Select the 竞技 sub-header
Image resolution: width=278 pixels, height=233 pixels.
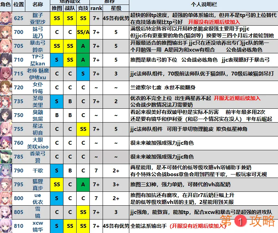(83, 8)
